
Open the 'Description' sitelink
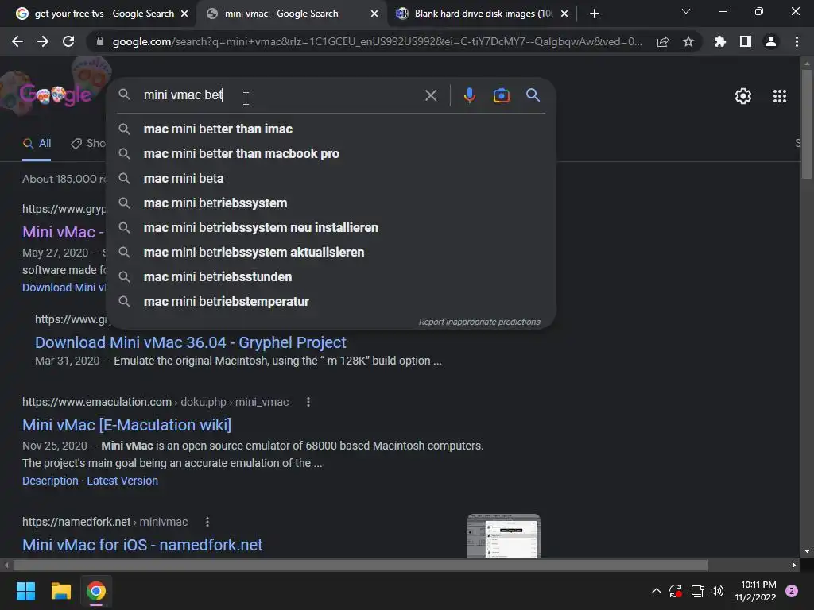(x=50, y=481)
